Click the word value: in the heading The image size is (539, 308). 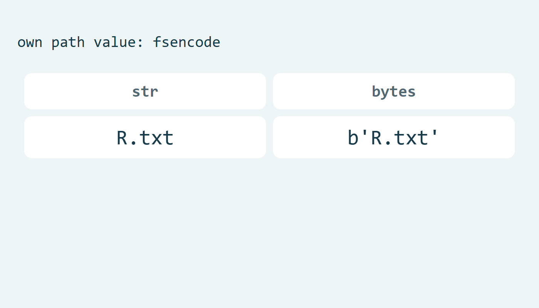coord(119,42)
